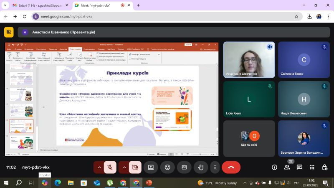Image resolution: width=334 pixels, height=188 pixels.
Task: Open the activities grid icon
Action: pyautogui.click(x=312, y=167)
